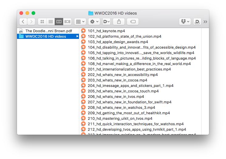Open the item arrangement dropdown
Screen dimensions: 226x159
[80, 22]
